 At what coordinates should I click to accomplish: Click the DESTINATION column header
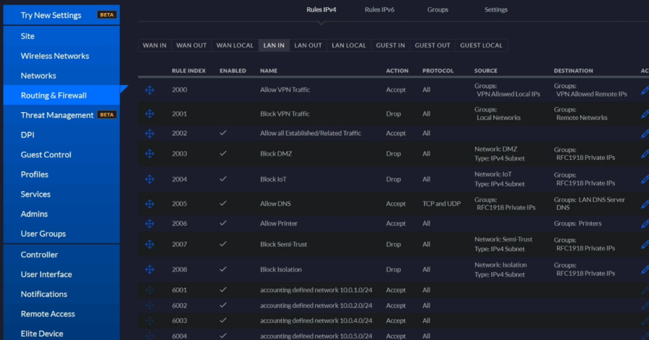click(573, 71)
